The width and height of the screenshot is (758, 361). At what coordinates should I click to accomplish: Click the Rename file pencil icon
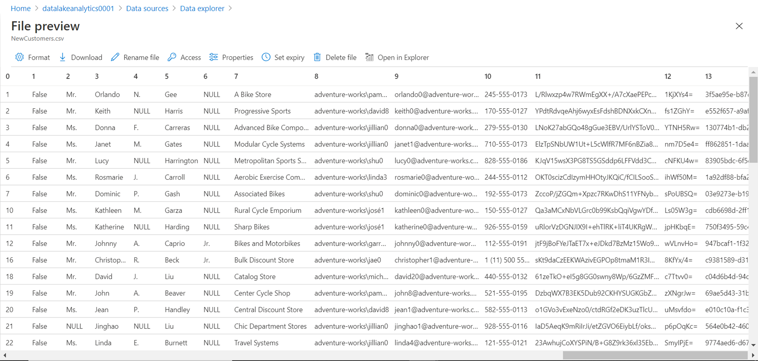tap(115, 57)
